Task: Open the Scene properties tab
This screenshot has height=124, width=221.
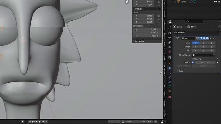Action: (x=170, y=47)
